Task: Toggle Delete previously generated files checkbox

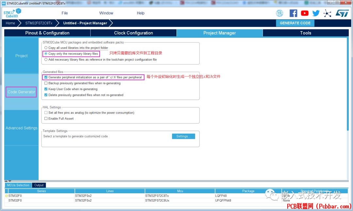Action: coord(46,95)
